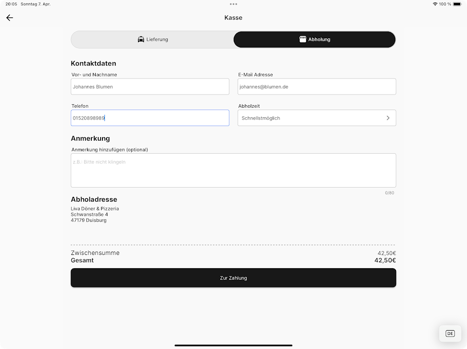Click the Kasse page title
The height and width of the screenshot is (349, 467).
click(233, 18)
